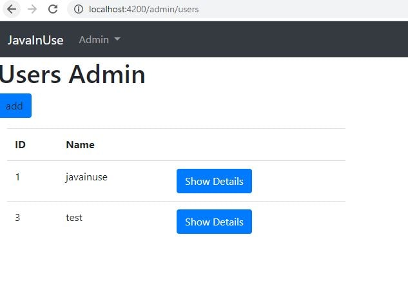Click the ID column header
408x297 pixels.
(x=20, y=144)
